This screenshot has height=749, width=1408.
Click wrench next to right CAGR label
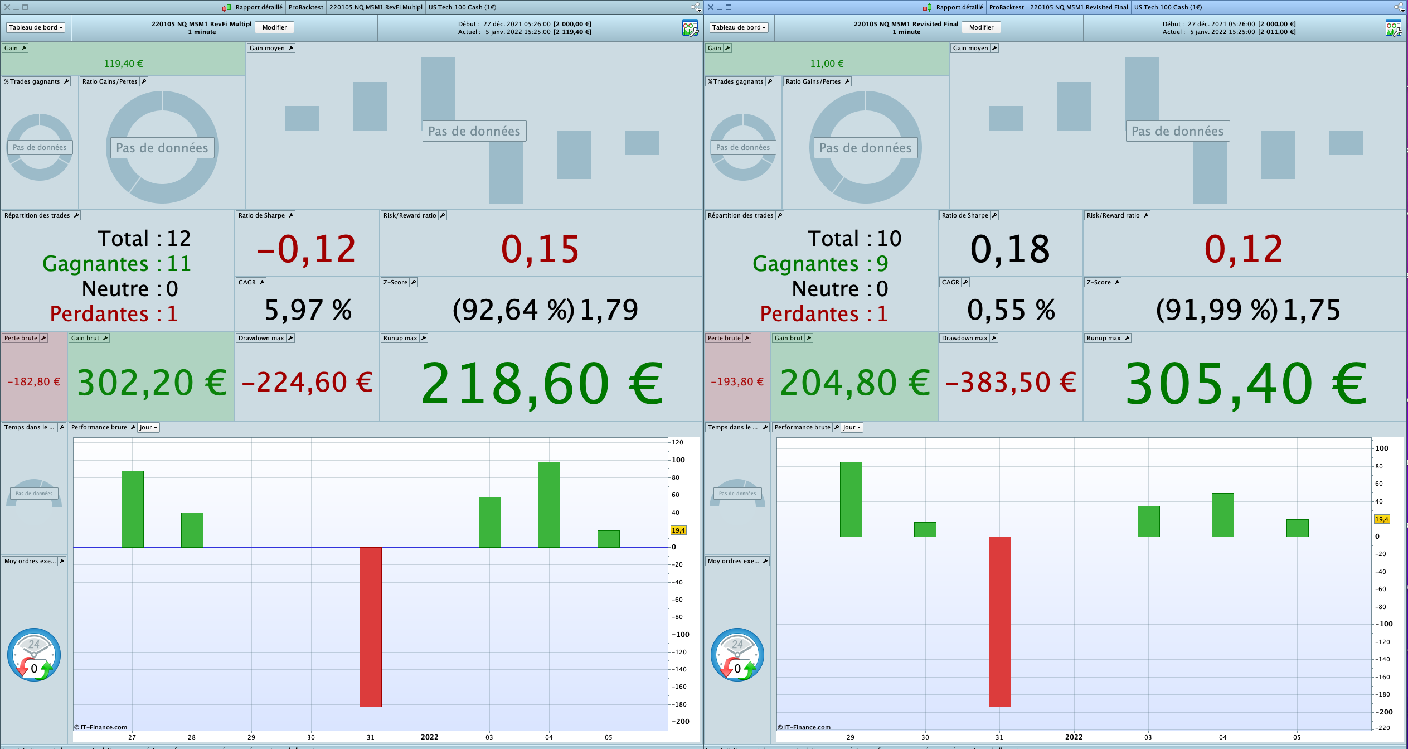tap(965, 282)
